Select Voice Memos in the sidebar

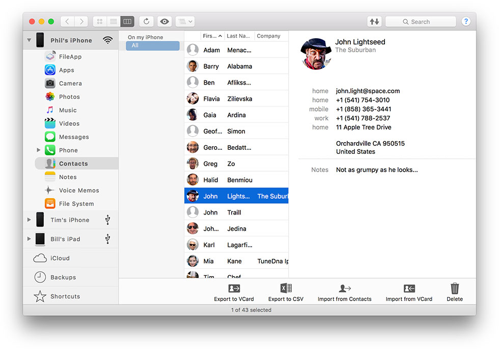pos(78,191)
